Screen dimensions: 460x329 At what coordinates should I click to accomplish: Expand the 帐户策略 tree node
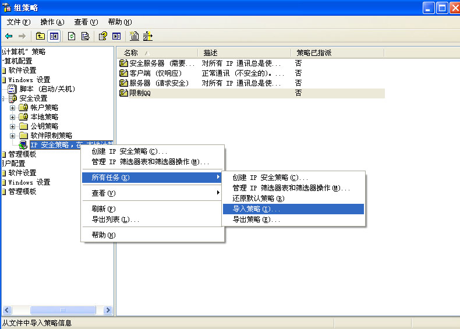point(12,108)
